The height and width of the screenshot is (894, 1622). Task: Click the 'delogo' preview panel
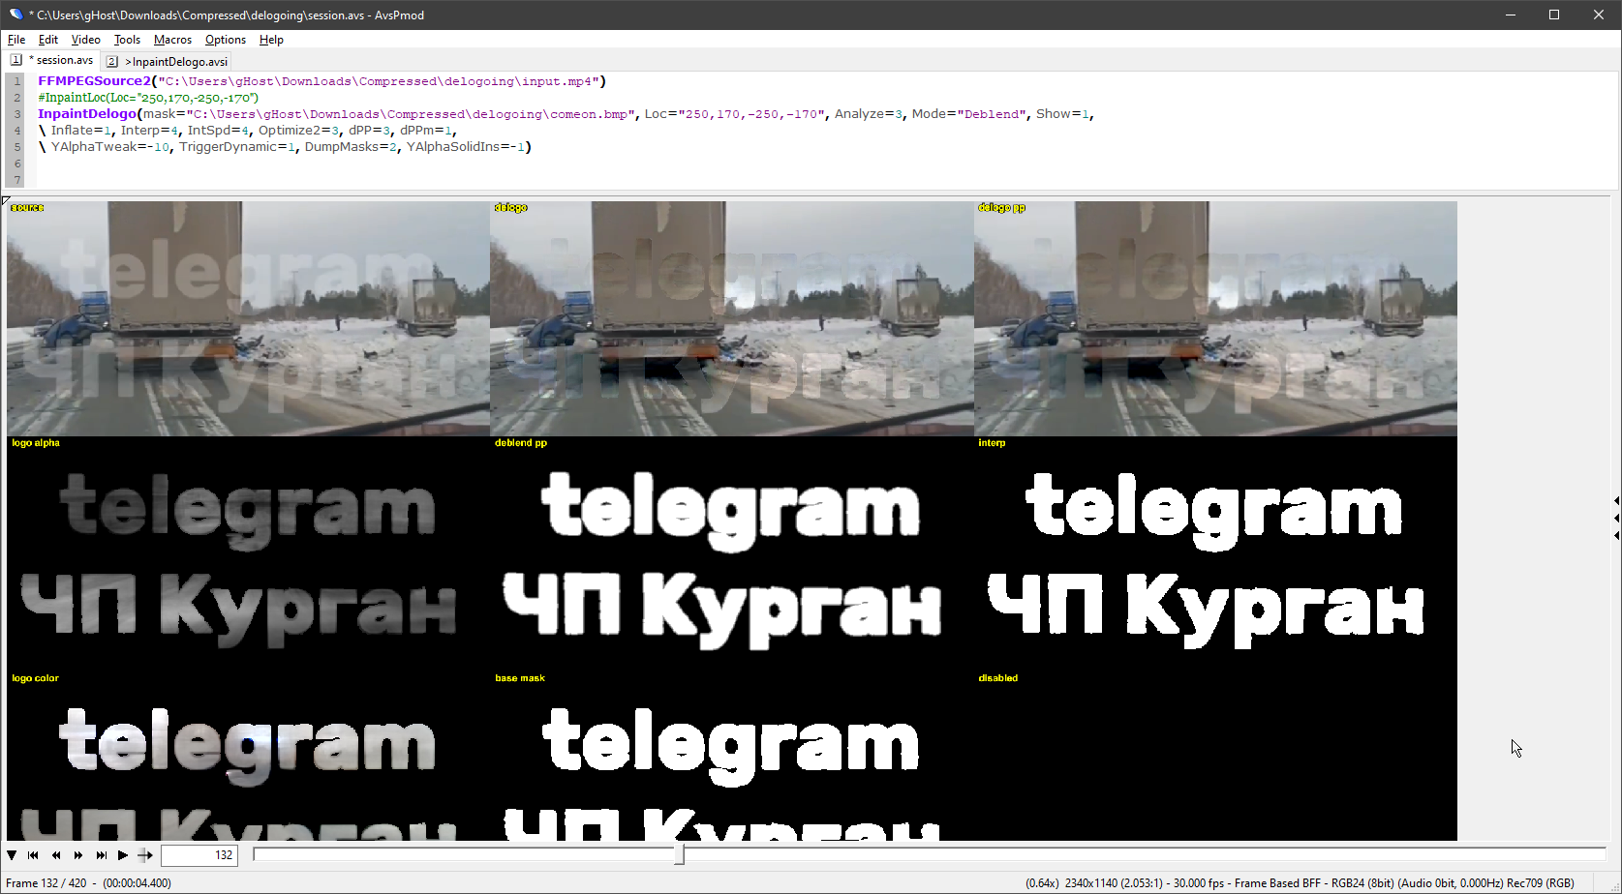click(x=732, y=318)
